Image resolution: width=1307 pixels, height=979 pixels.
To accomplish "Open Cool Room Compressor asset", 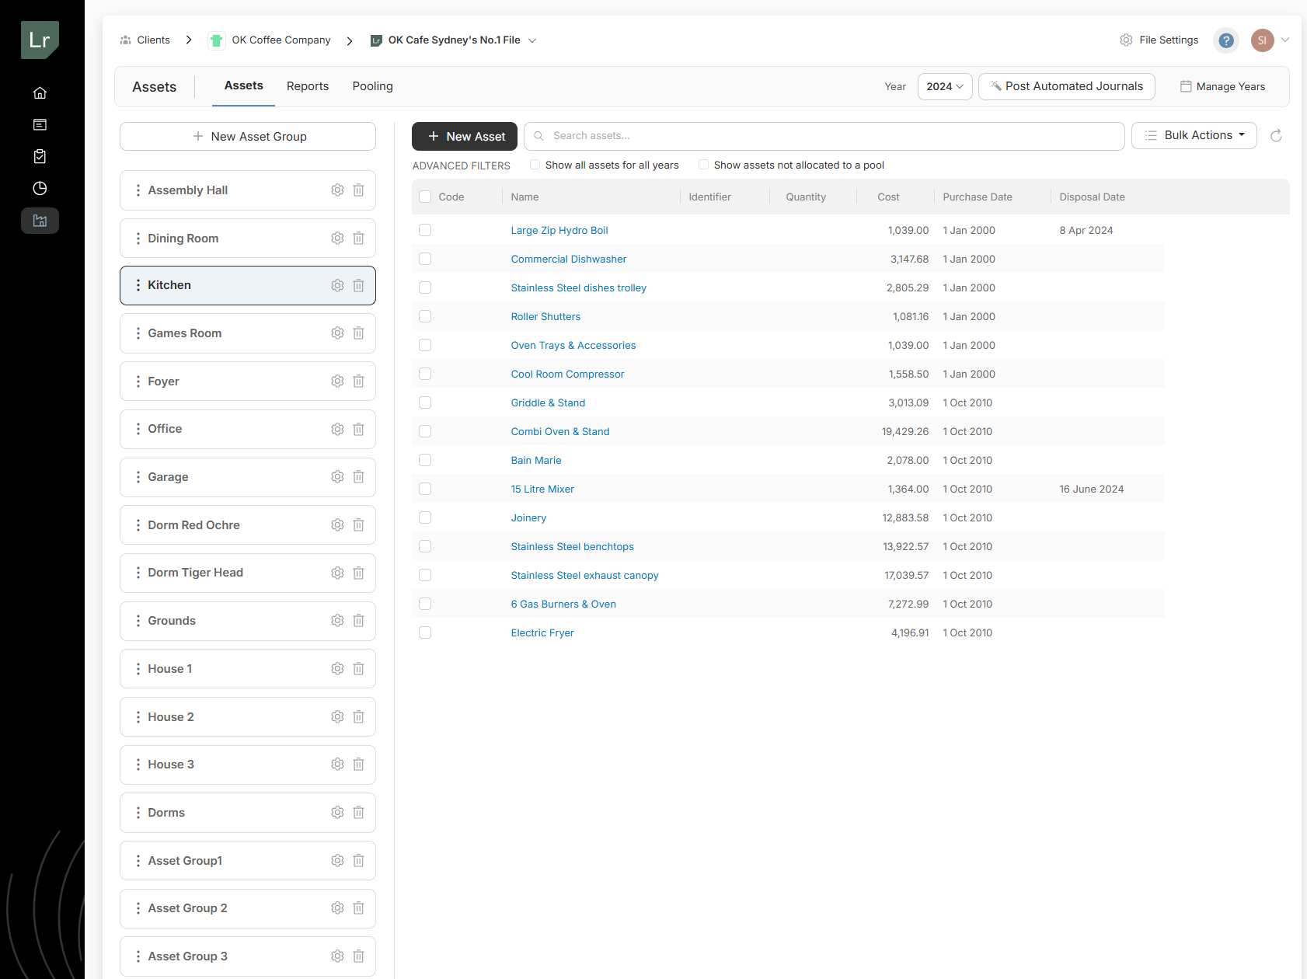I will tap(568, 375).
